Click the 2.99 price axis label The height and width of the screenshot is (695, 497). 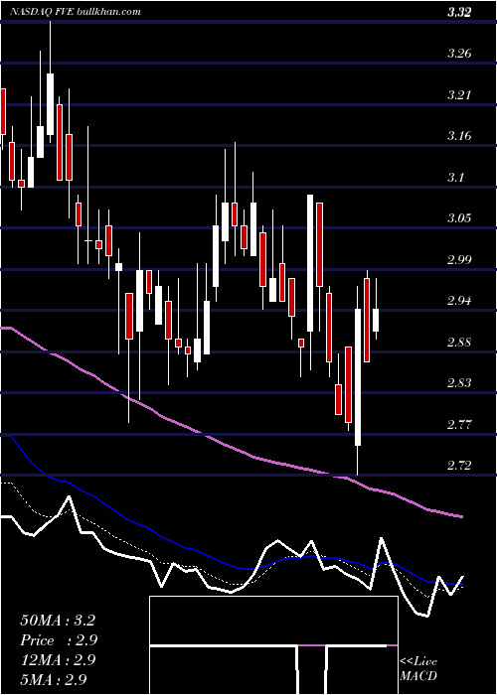coord(459,260)
